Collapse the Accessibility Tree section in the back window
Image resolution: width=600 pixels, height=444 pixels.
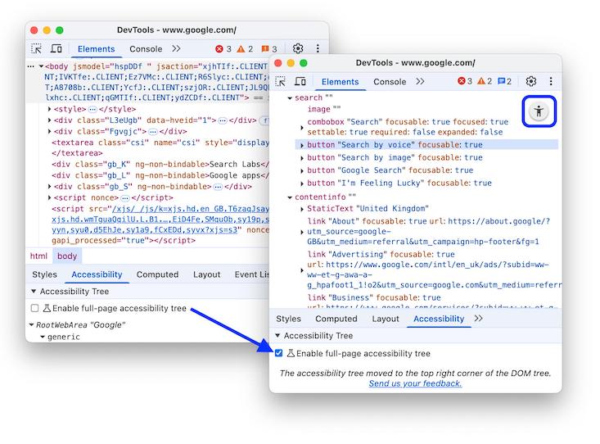(34, 291)
